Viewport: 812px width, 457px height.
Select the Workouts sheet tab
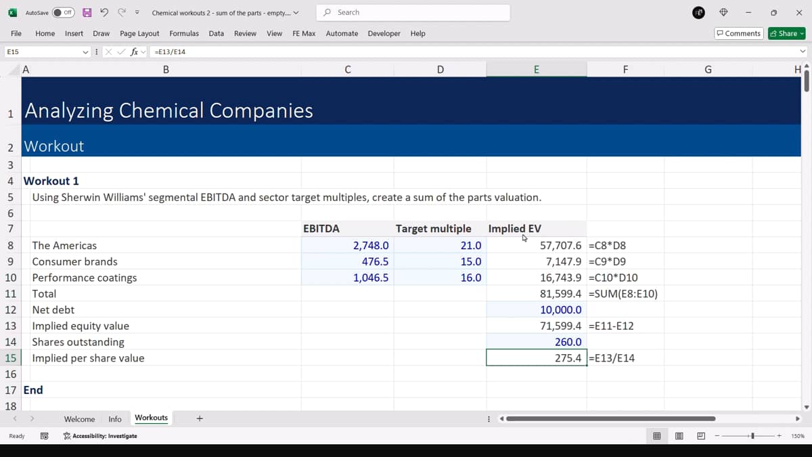coord(151,418)
